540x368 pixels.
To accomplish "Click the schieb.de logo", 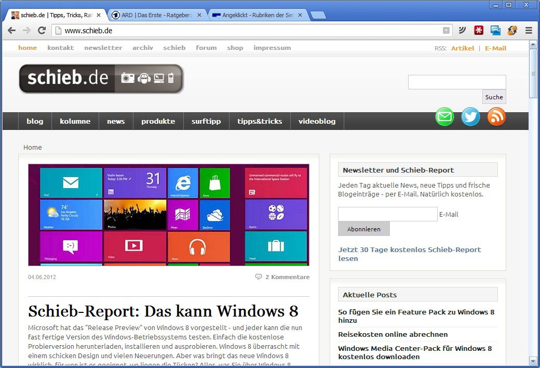I will pos(101,78).
